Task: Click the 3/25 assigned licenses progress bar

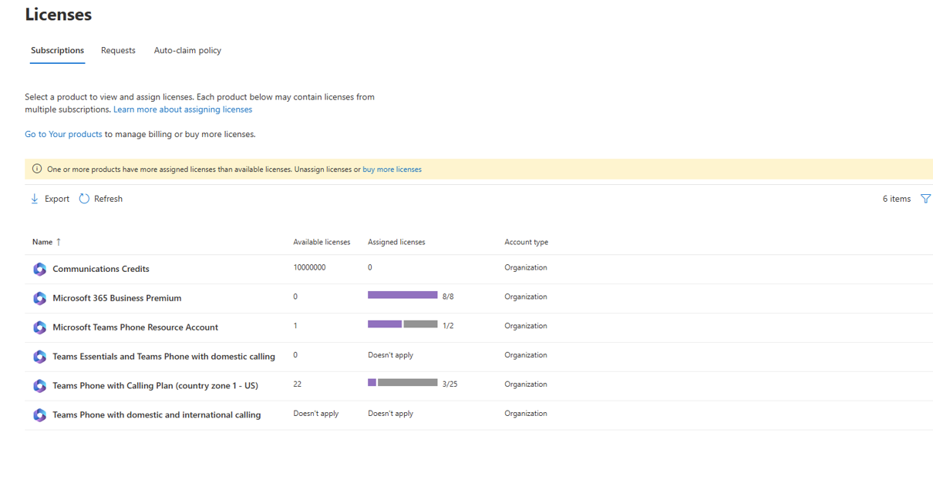Action: point(403,383)
